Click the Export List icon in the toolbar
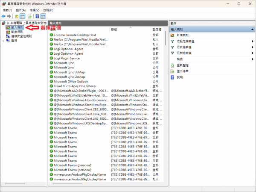The width and height of the screenshot is (256, 192). click(x=30, y=16)
